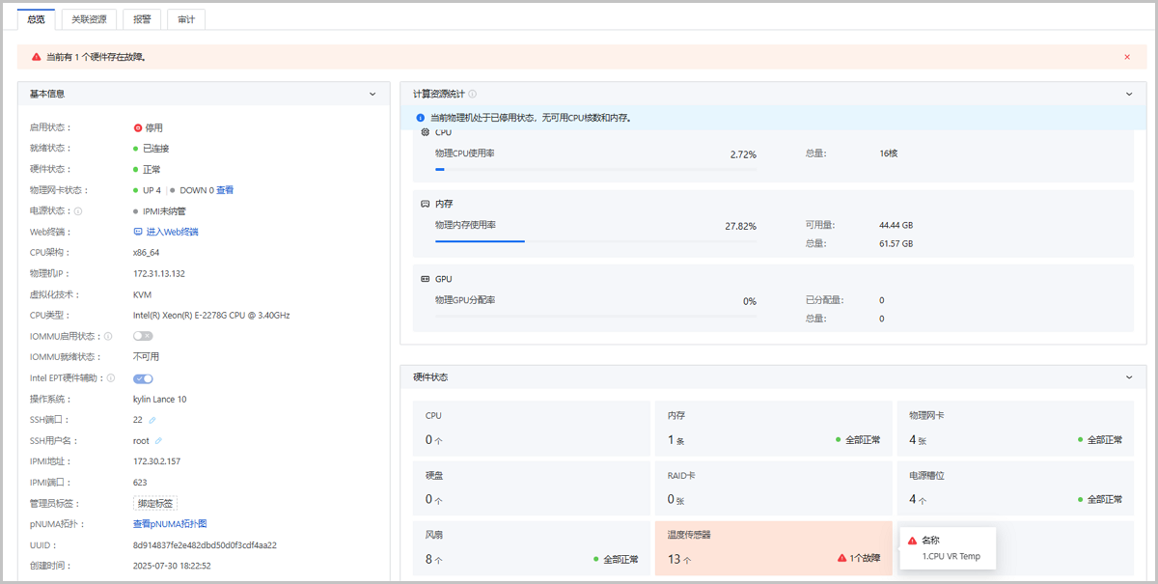Screen dimensions: 1158x584
Task: Click the 27.82% memory usage value
Action: [740, 226]
